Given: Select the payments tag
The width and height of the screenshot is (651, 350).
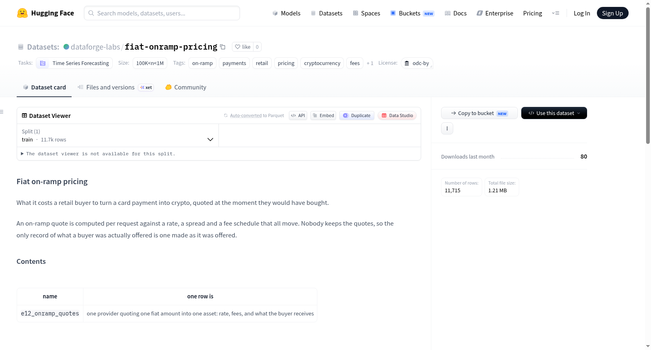Looking at the screenshot, I should pos(234,63).
